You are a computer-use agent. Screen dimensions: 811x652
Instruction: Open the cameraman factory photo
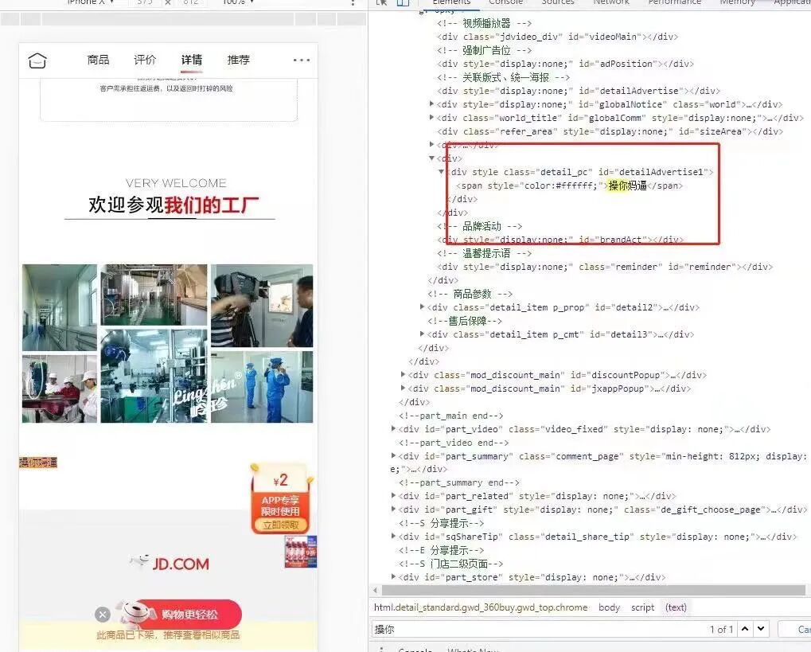(x=262, y=306)
